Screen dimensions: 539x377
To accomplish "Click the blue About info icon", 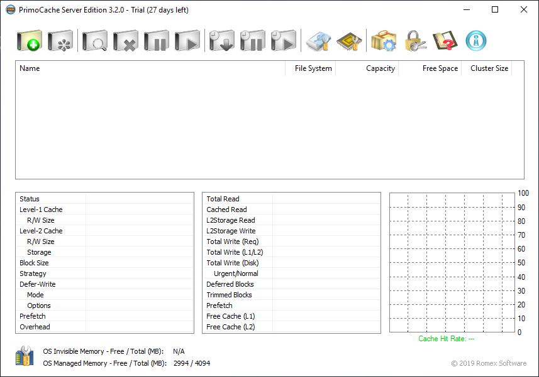I will click(x=476, y=41).
